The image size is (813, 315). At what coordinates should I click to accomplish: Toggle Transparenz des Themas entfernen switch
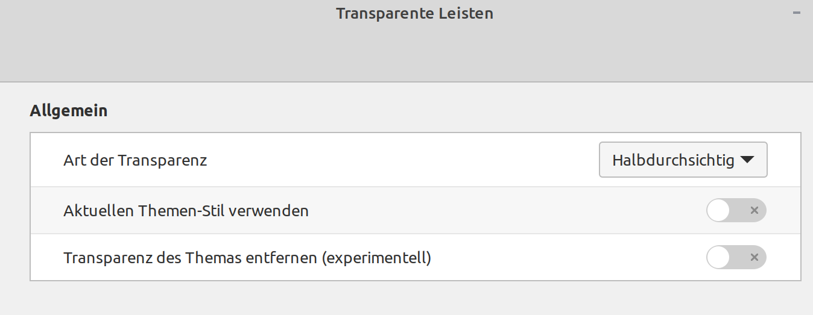(736, 257)
